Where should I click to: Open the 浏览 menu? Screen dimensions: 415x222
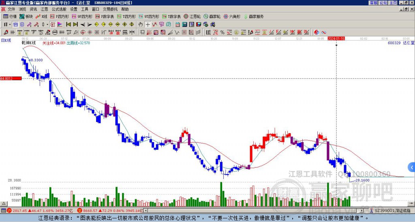22,9
